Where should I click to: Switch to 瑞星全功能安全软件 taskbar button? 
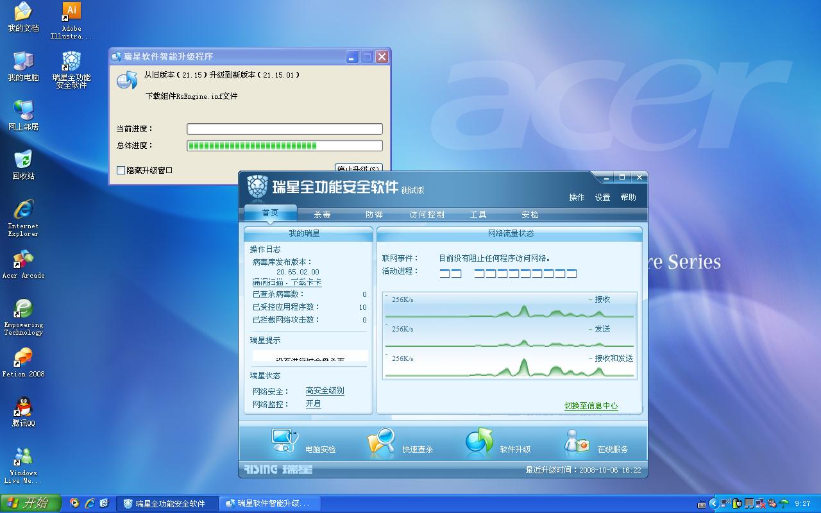pyautogui.click(x=167, y=503)
